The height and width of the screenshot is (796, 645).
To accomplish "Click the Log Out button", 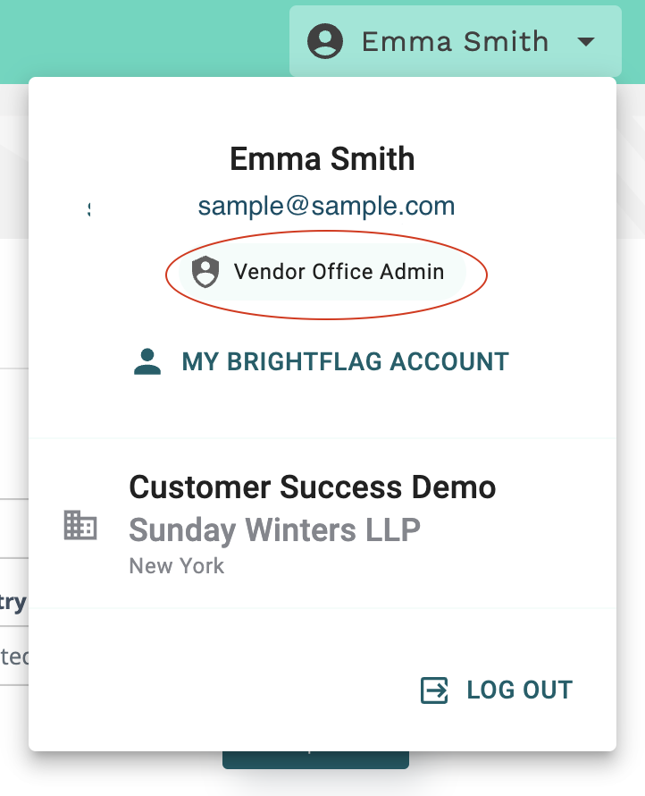I will coord(497,690).
